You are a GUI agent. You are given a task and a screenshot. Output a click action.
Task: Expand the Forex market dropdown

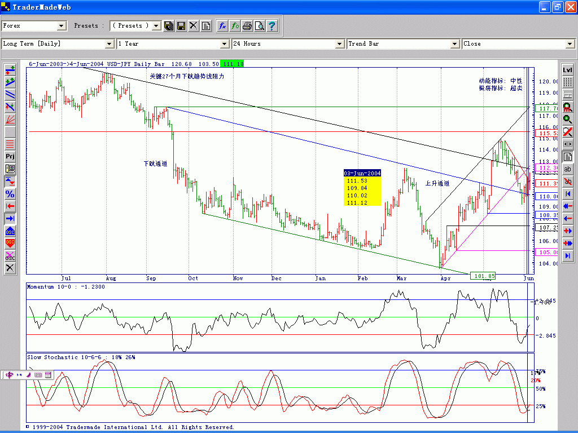[62, 26]
